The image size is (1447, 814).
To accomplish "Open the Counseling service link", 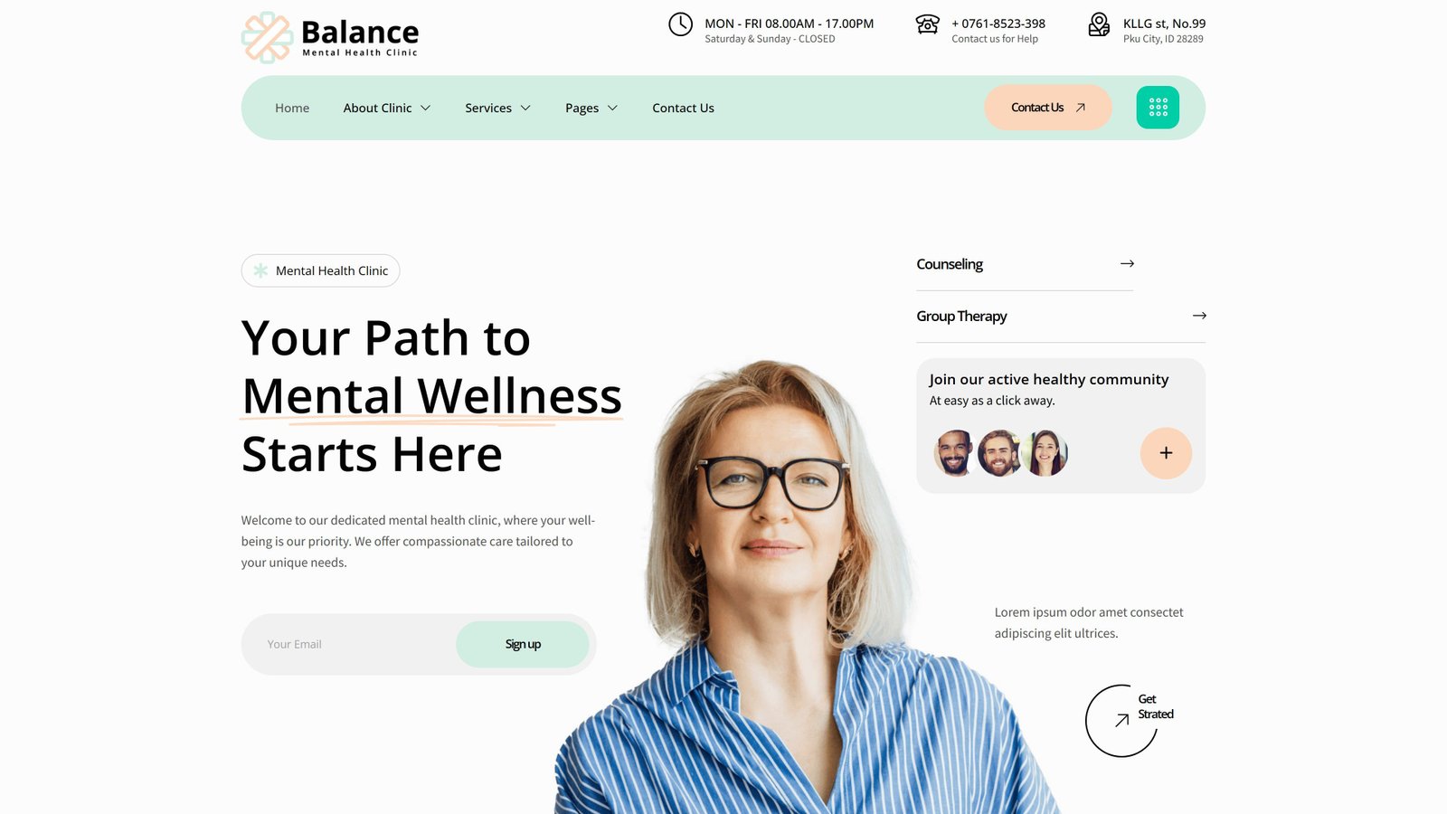I will click(x=950, y=264).
